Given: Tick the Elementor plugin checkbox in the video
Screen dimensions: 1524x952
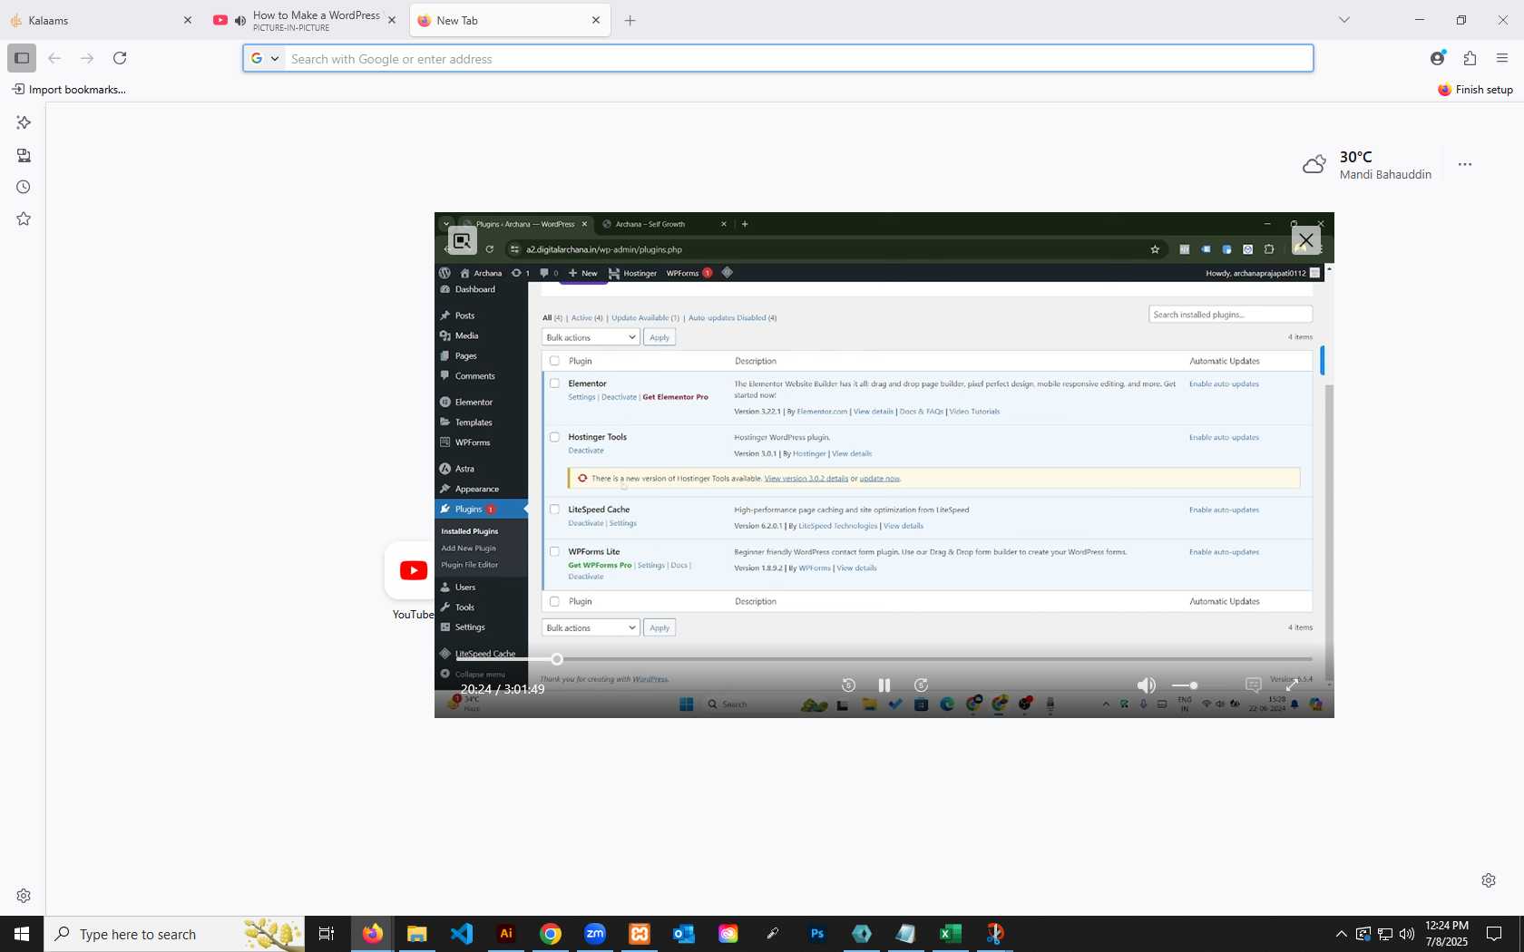Looking at the screenshot, I should pyautogui.click(x=554, y=384).
